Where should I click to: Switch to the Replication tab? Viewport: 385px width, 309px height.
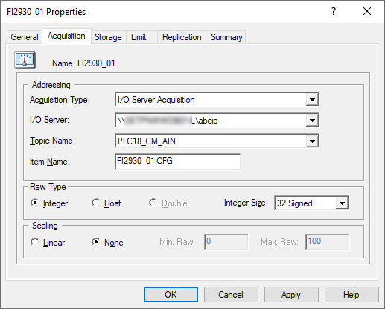pos(182,37)
